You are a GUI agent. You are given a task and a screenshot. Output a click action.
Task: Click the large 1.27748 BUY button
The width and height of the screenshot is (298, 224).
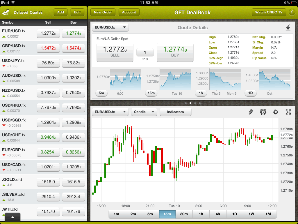[x=175, y=52]
